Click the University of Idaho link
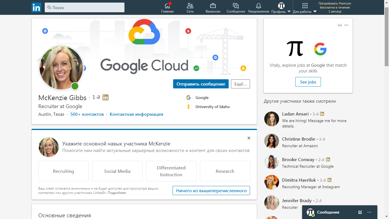This screenshot has width=389, height=219. click(x=212, y=107)
